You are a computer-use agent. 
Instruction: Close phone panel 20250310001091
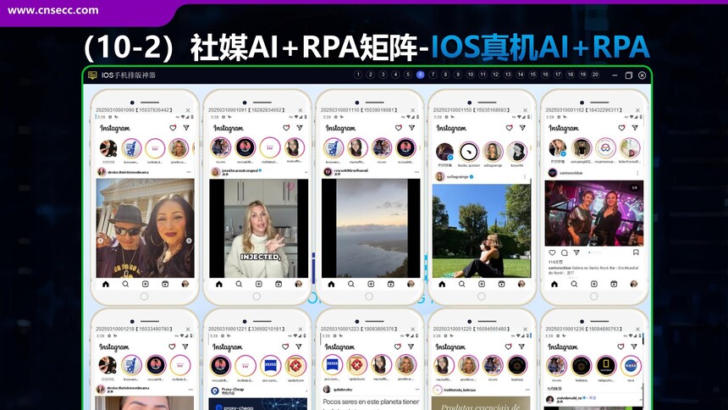pos(301,110)
